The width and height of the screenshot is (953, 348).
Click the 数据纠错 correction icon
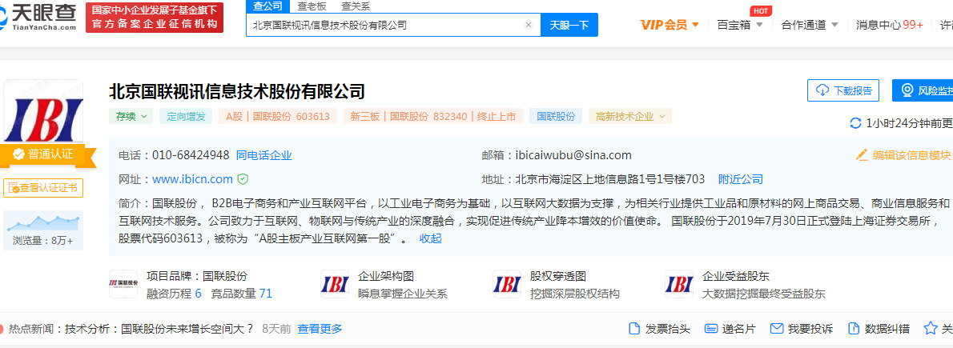[x=854, y=329]
